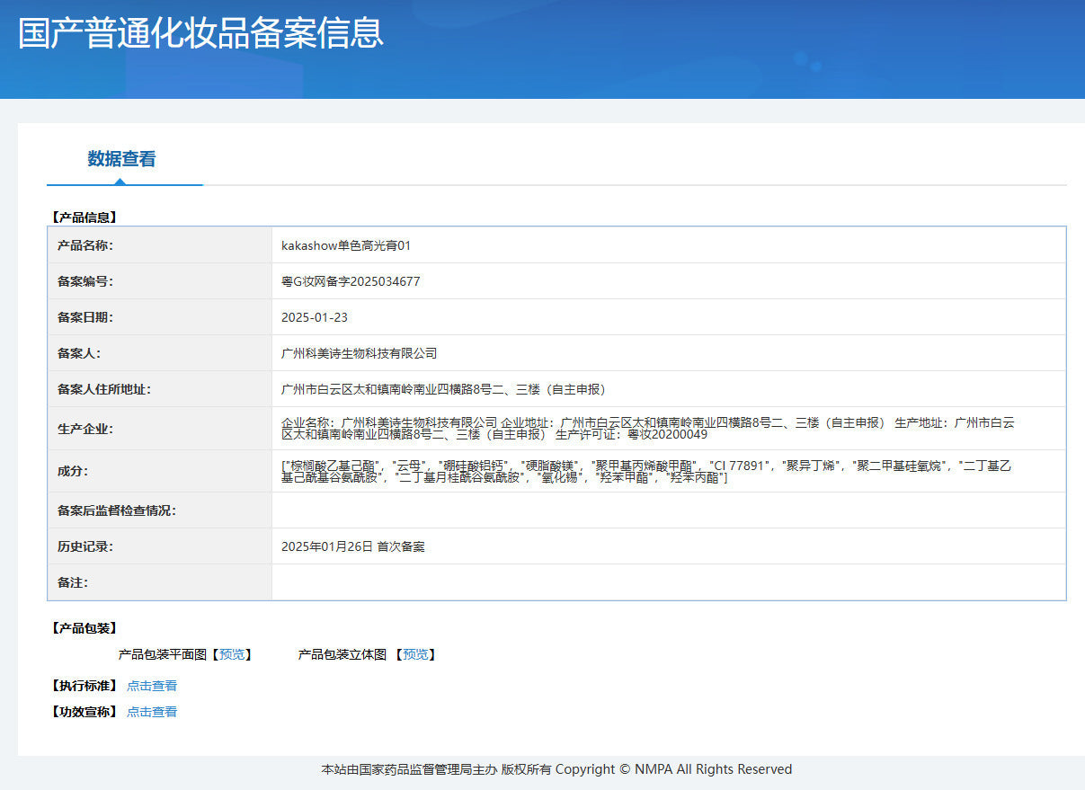Open 预览 link for 产品包装平面图
Screen dimensions: 1085x790
tap(232, 654)
